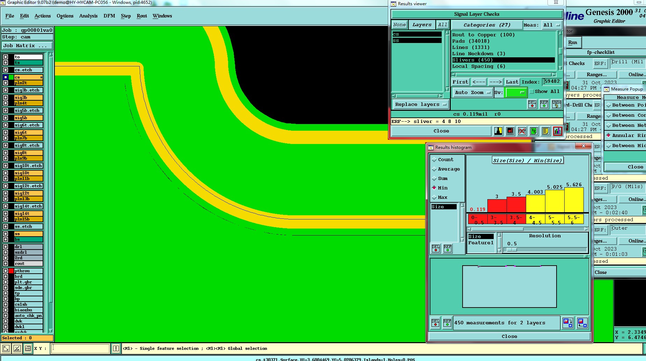The height and width of the screenshot is (361, 646).
Task: Open Auto Zoom dropdown
Action: point(472,93)
